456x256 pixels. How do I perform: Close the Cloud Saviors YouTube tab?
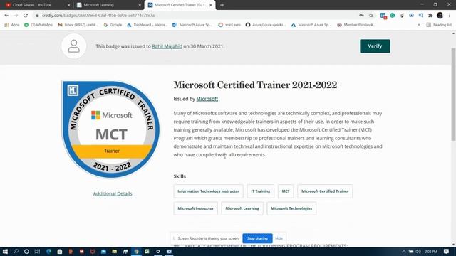click(x=68, y=5)
